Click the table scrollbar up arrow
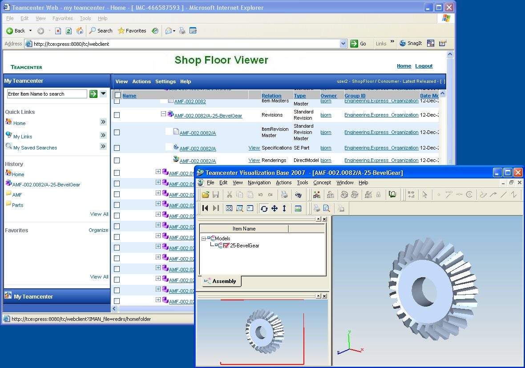The height and width of the screenshot is (368, 525). pyautogui.click(x=443, y=93)
